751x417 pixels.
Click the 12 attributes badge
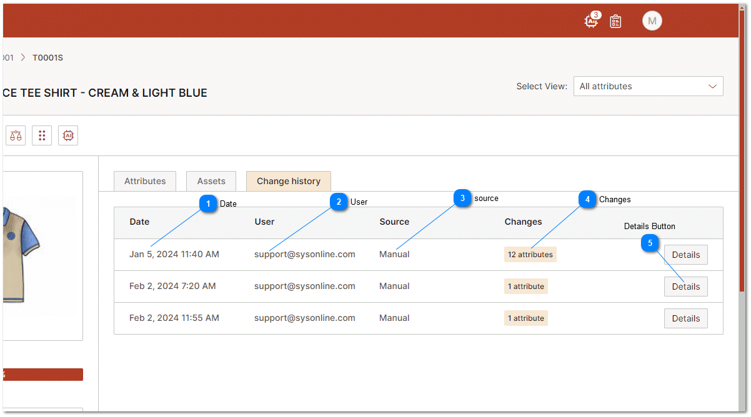click(530, 255)
